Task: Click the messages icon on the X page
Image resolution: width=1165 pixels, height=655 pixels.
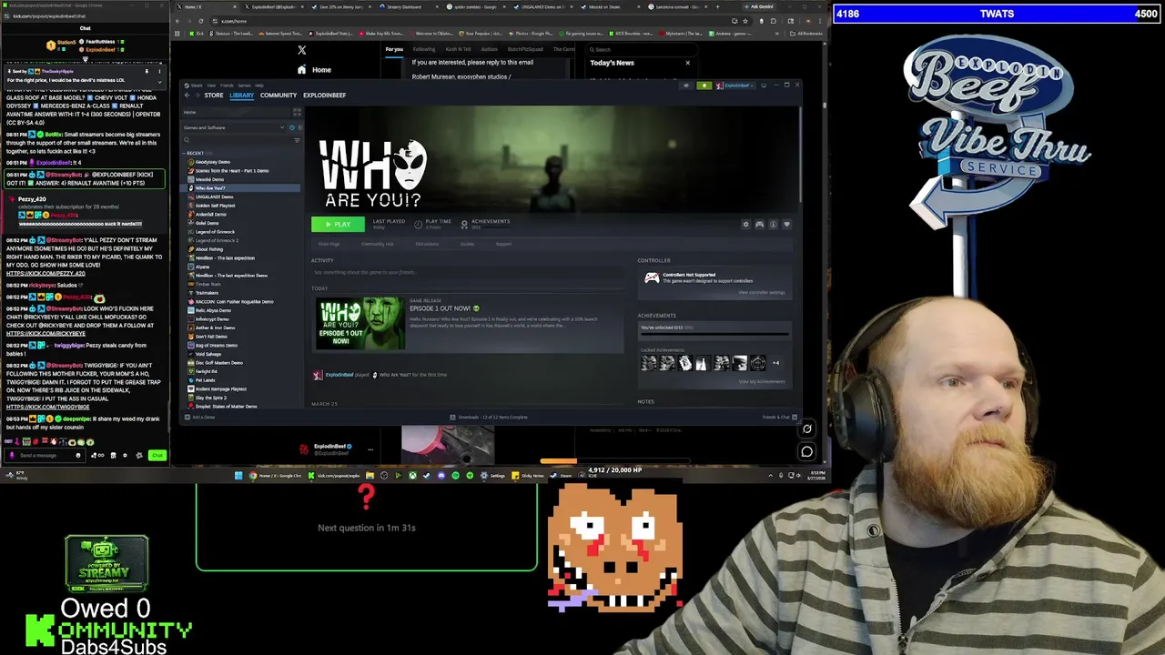Action: (806, 451)
